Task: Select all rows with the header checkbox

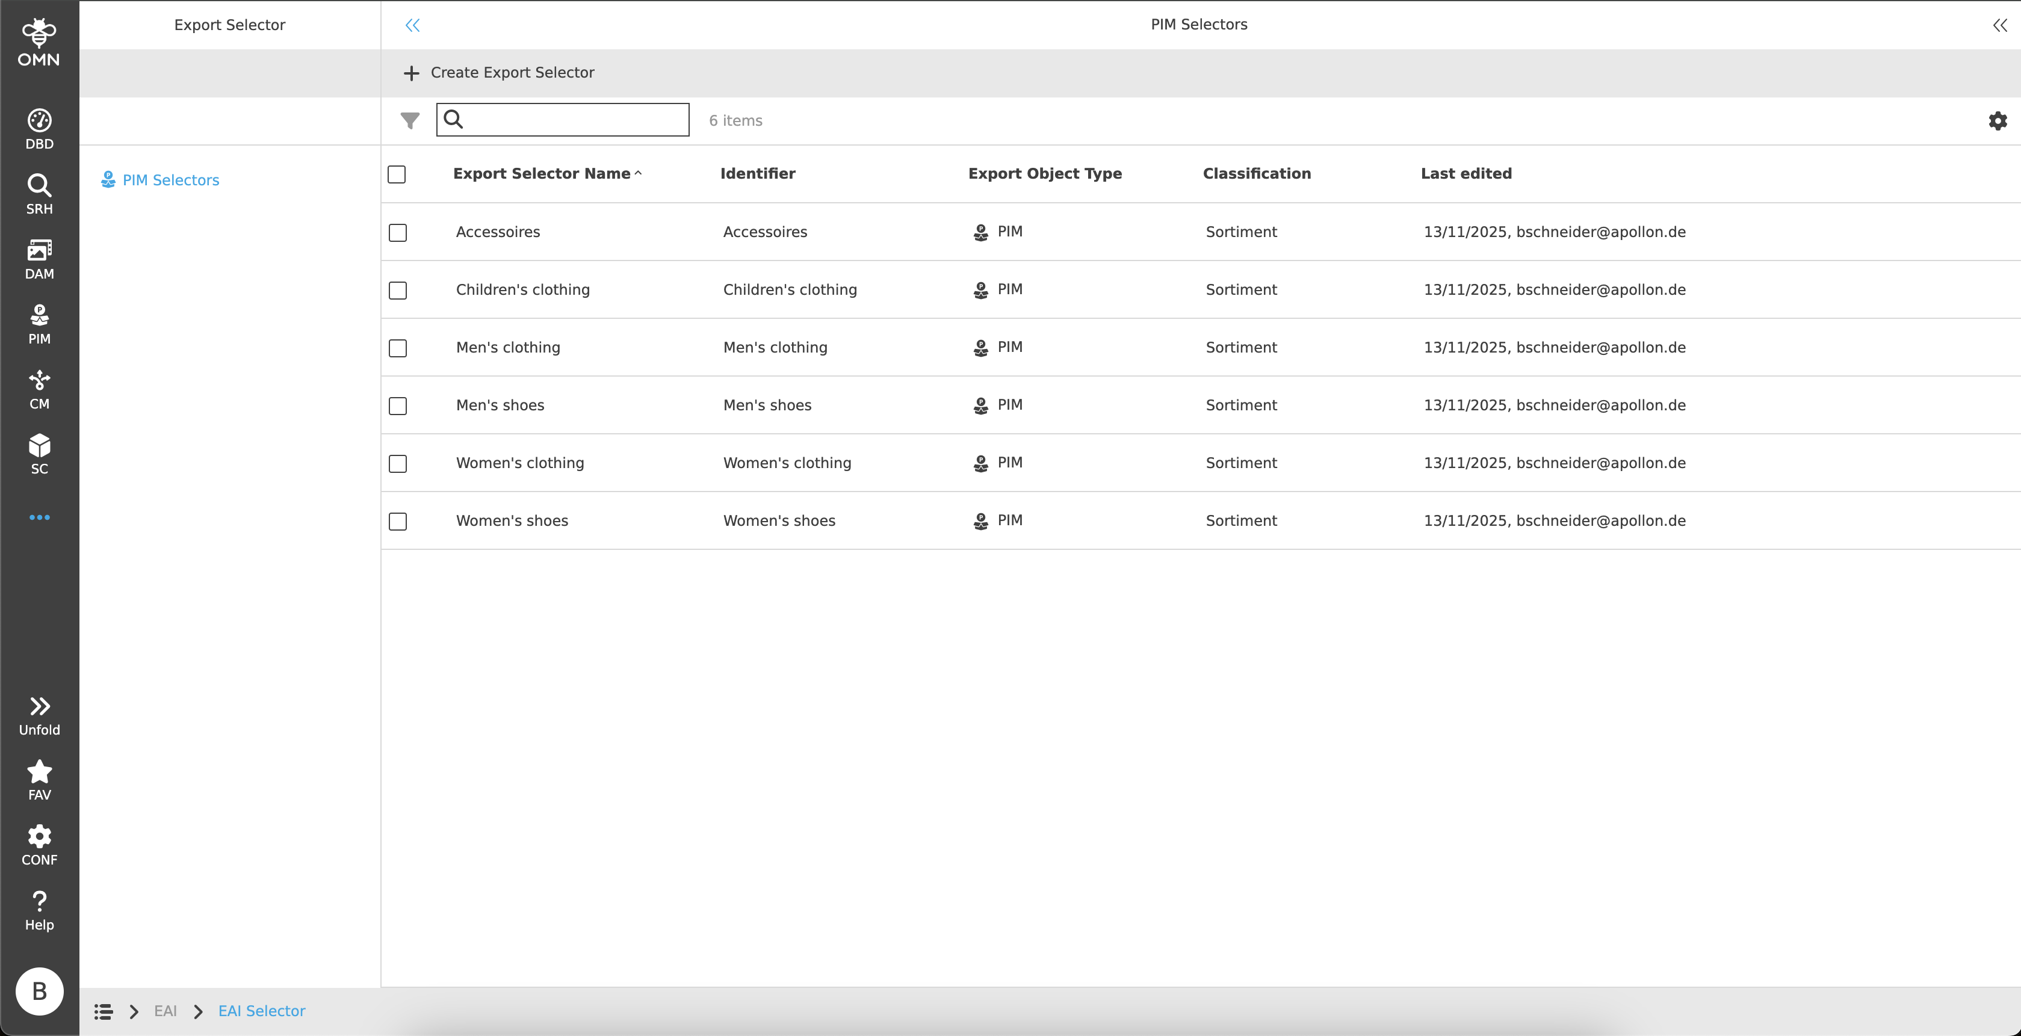Action: pos(396,175)
